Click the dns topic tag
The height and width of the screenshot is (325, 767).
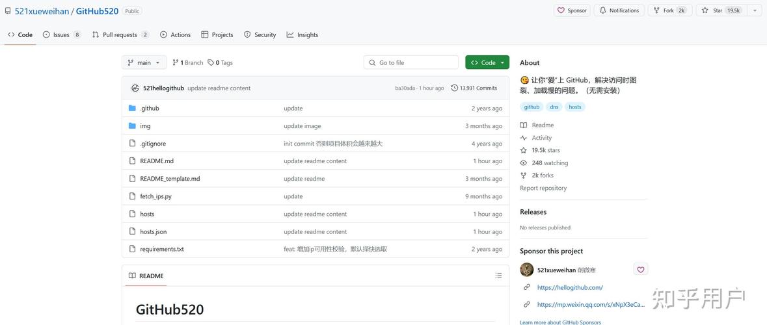[554, 107]
